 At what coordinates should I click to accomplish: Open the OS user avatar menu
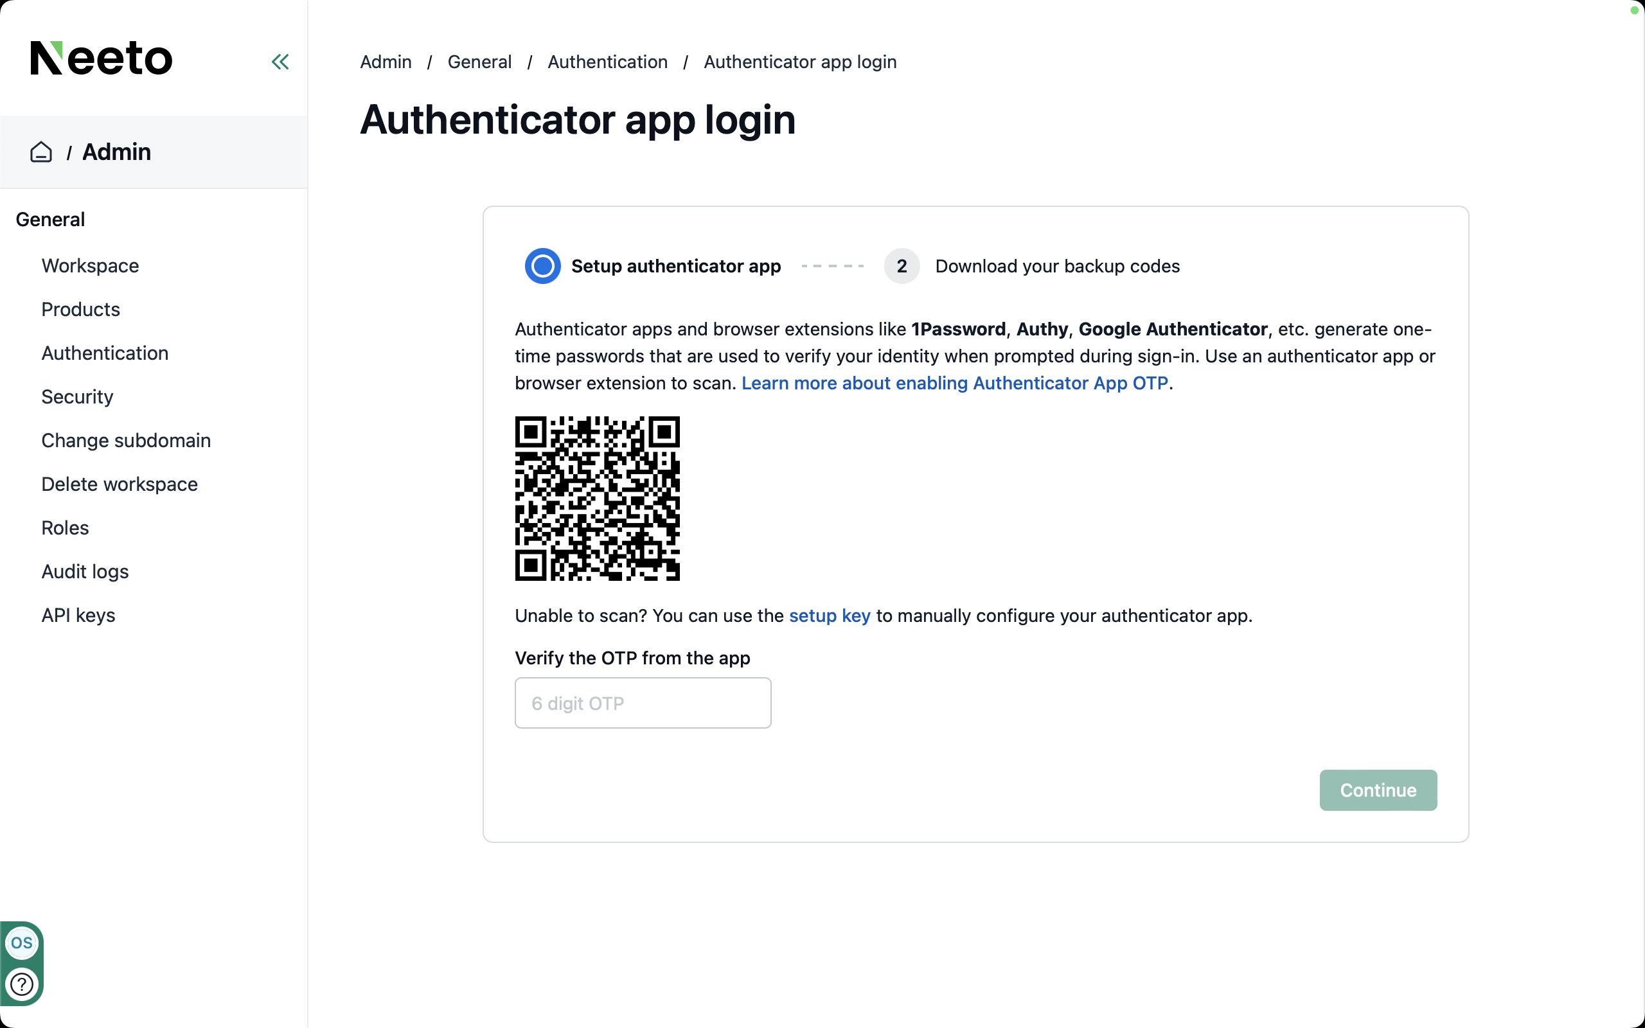[21, 943]
